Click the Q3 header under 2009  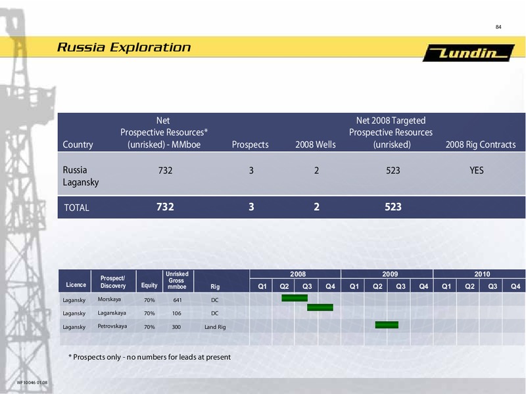[x=400, y=286]
